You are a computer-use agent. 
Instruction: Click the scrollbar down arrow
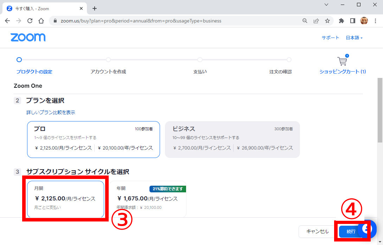pos(380,242)
